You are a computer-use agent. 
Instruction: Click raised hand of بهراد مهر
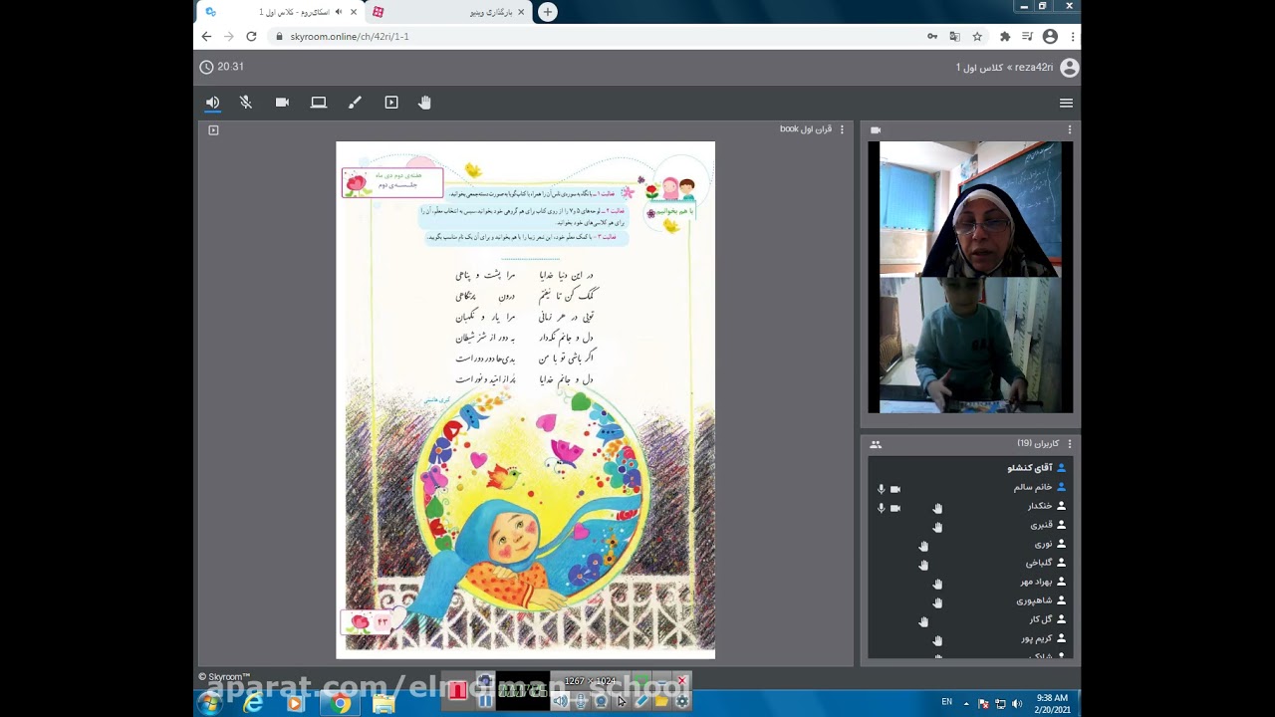(x=937, y=584)
